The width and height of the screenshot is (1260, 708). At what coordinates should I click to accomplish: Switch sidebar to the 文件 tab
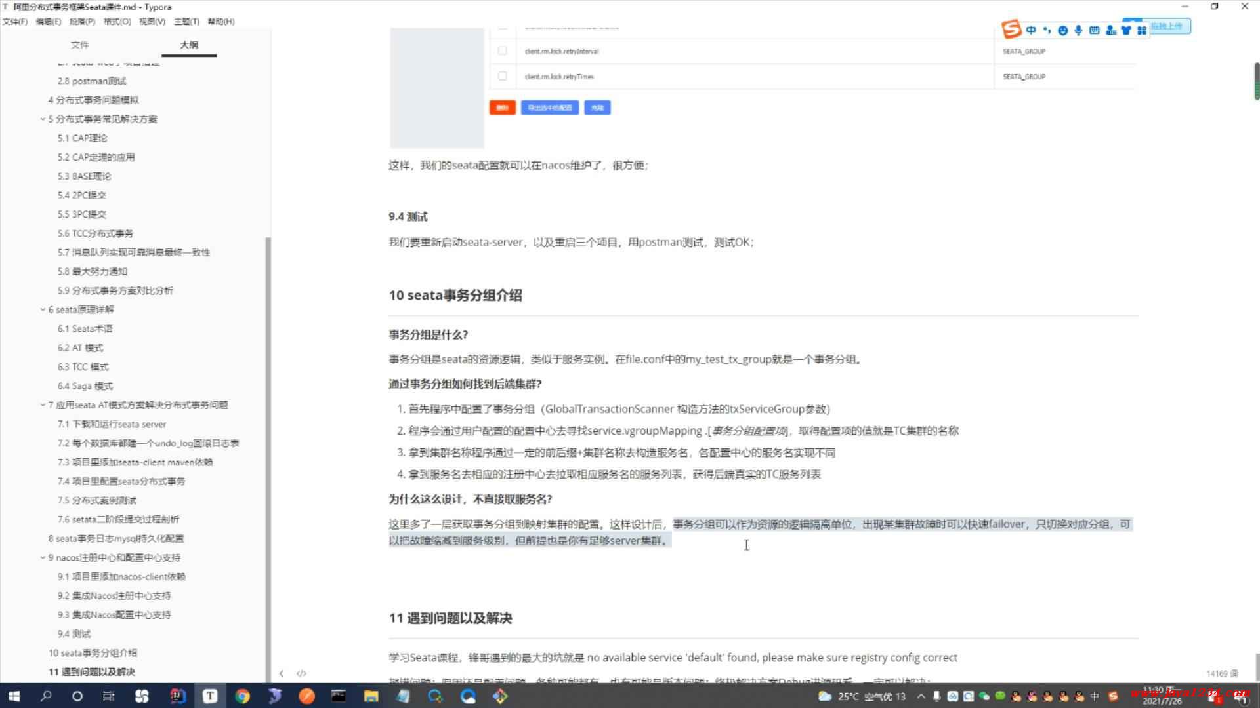(80, 45)
